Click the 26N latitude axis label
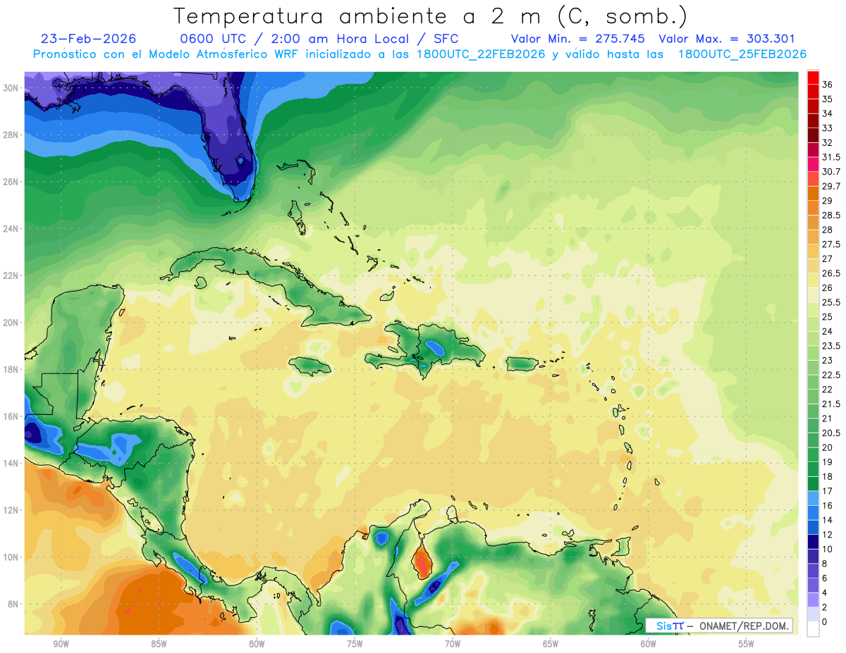The height and width of the screenshot is (653, 846). coord(11,182)
